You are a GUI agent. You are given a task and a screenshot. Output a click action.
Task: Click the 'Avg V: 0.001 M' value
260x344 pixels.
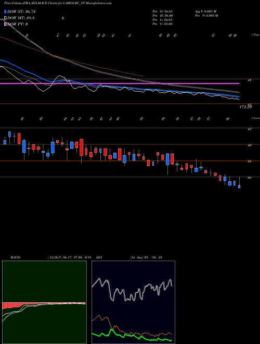click(206, 11)
